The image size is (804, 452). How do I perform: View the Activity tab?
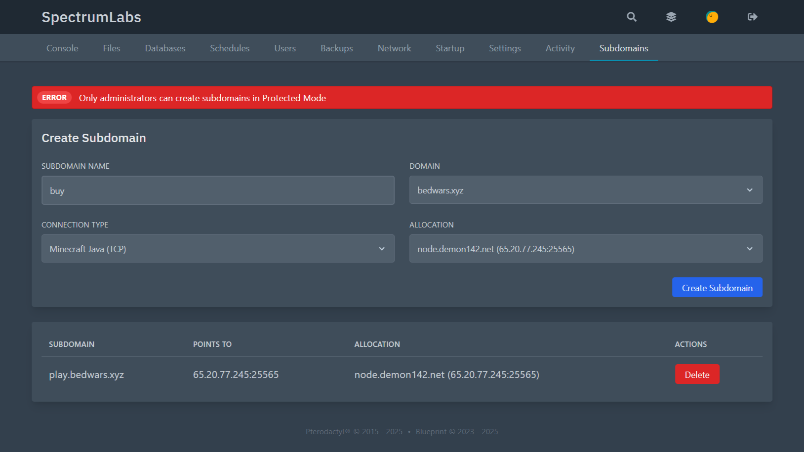[560, 48]
